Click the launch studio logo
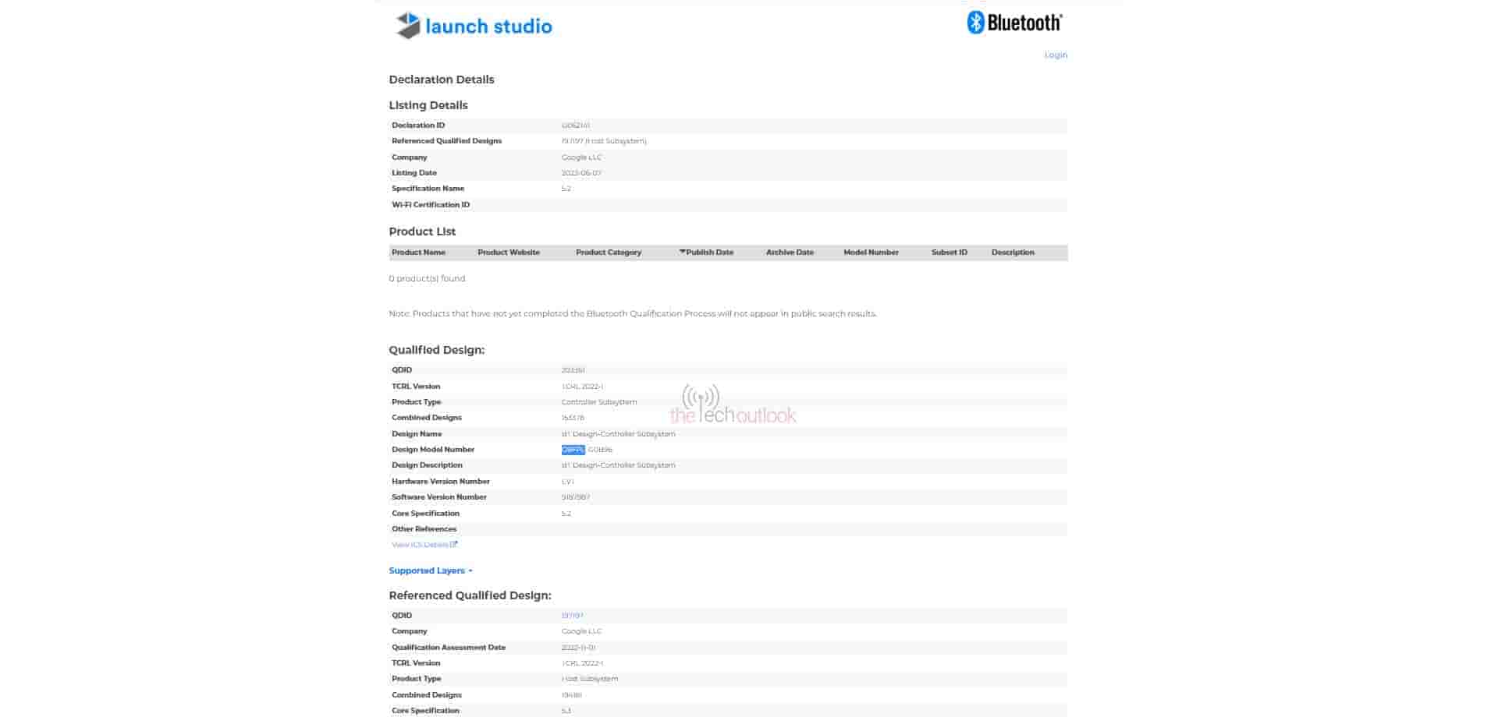 pyautogui.click(x=474, y=26)
